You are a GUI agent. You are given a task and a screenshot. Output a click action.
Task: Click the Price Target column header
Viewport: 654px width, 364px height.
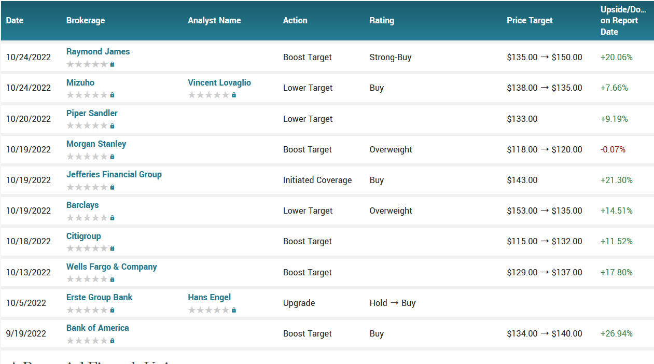(x=530, y=20)
